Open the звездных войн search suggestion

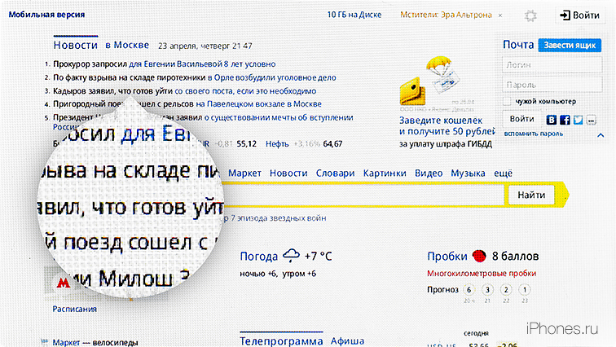pyautogui.click(x=275, y=218)
